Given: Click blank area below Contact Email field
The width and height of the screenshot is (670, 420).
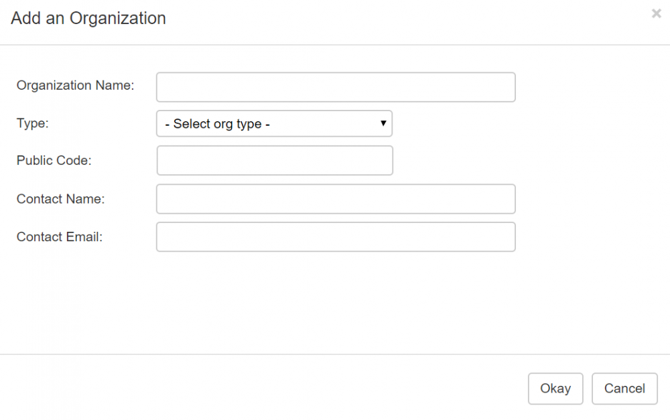Looking at the screenshot, I should click(x=335, y=301).
